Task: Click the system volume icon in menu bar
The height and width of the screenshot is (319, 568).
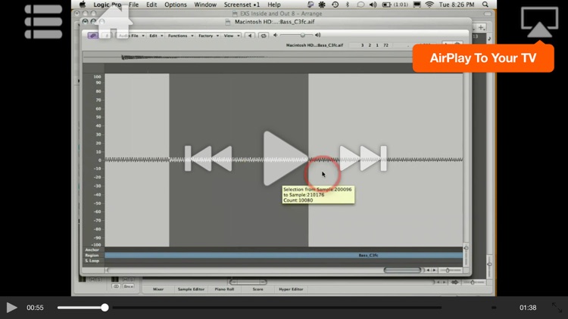Action: [373, 5]
